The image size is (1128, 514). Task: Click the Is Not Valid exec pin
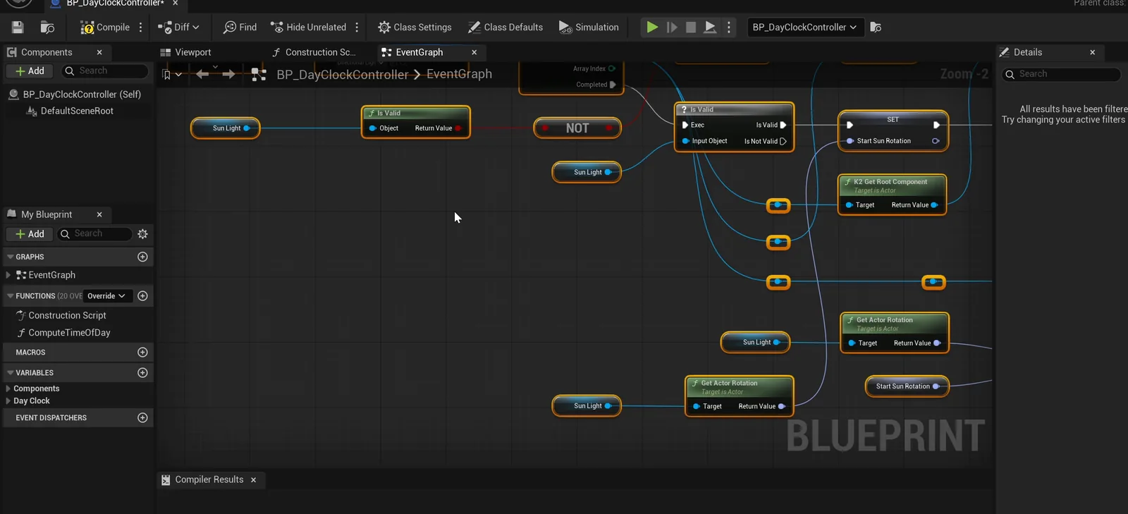click(783, 141)
